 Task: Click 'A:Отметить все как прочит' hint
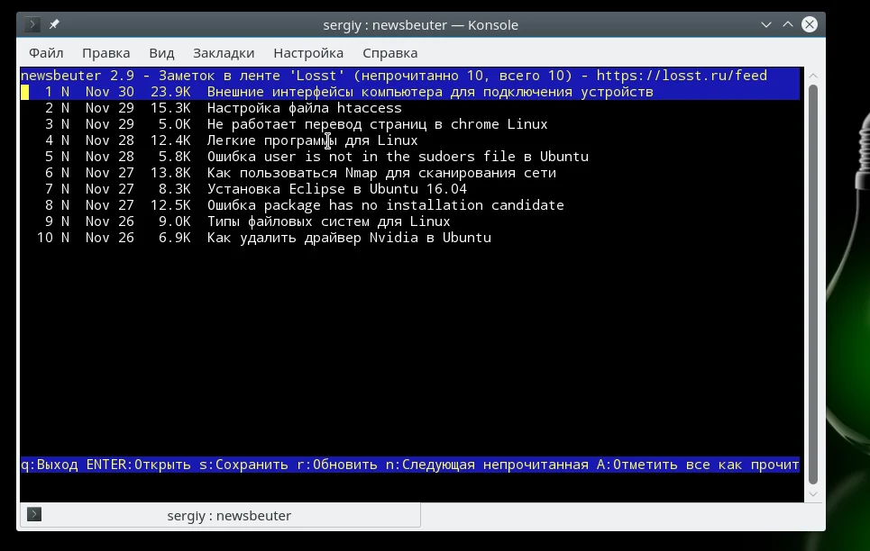[698, 465]
